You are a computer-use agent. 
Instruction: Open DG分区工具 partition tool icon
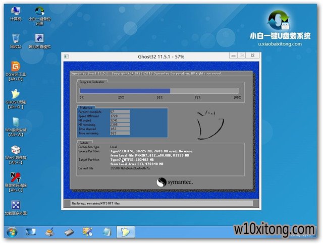[16, 71]
